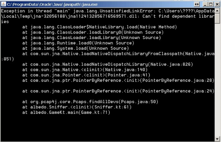This screenshot has height=142, width=221.
Task: Click the title text showing the java.exe path
Action: [x=49, y=4]
